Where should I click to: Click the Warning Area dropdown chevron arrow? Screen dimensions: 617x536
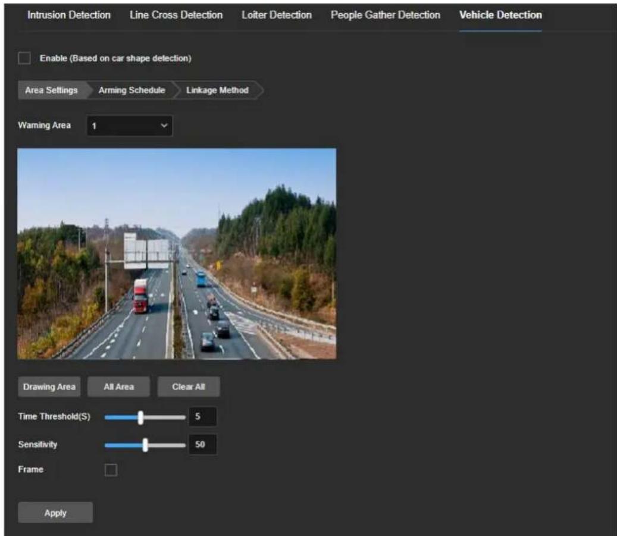(x=164, y=126)
